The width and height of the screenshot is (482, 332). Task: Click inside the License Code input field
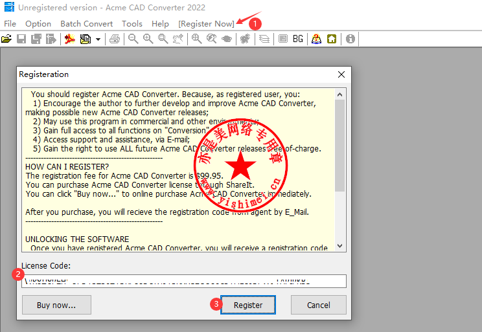pyautogui.click(x=184, y=281)
